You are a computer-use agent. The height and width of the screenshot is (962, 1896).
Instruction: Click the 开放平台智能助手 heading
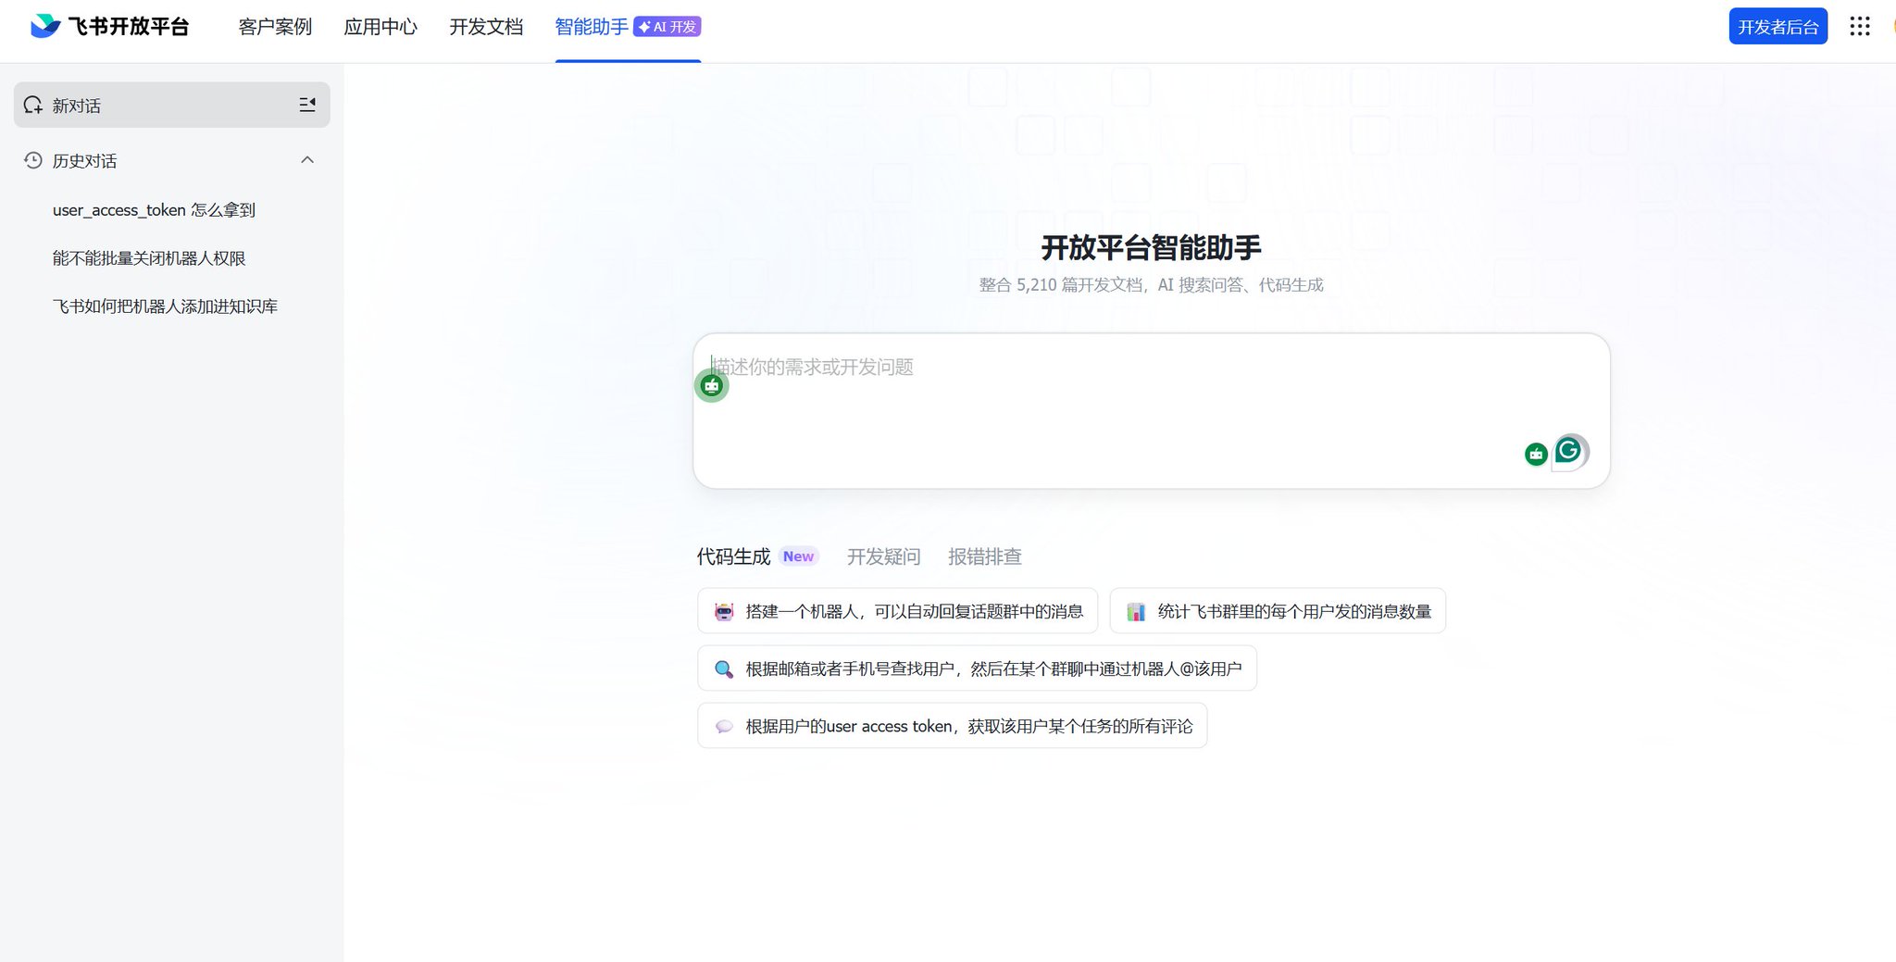coord(1151,247)
